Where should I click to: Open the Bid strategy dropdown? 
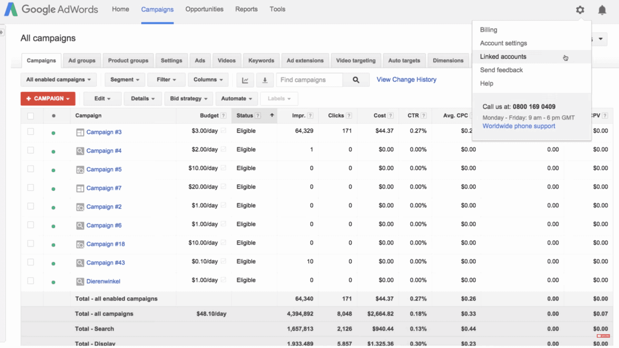[x=189, y=99]
